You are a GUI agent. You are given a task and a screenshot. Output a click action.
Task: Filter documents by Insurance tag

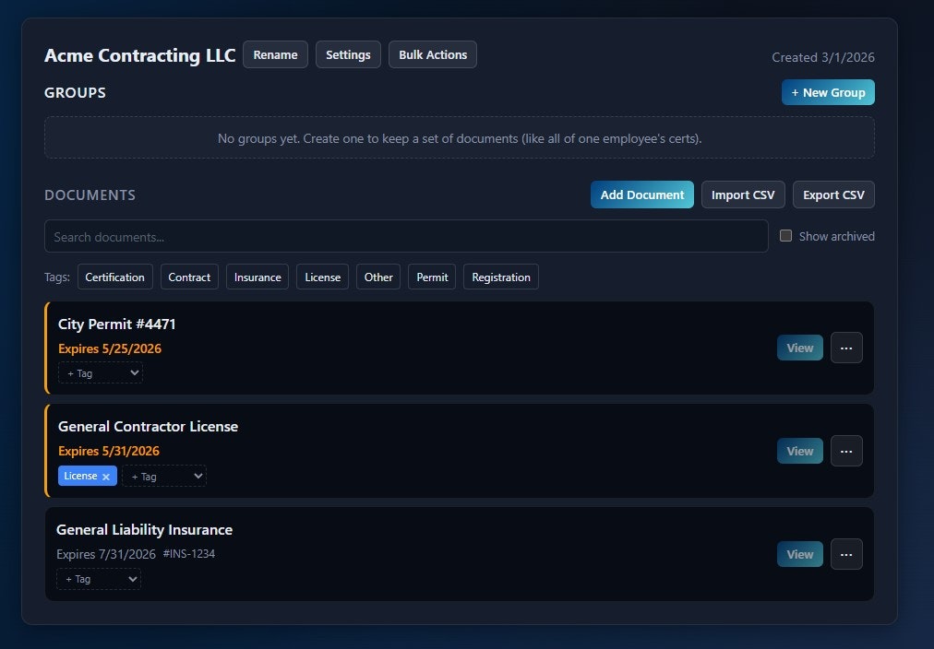tap(257, 277)
